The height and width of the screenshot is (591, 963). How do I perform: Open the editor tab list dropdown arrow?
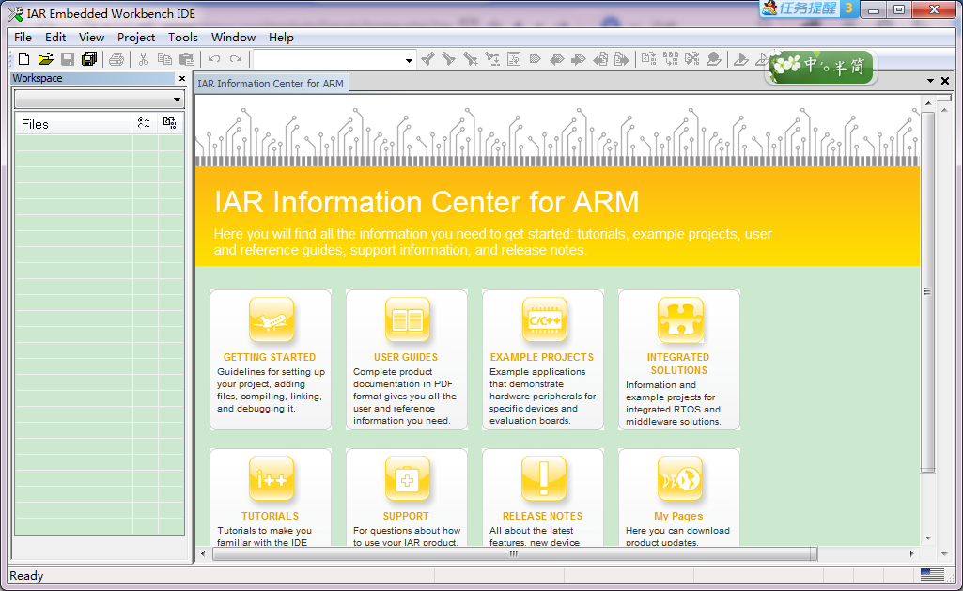(x=930, y=81)
